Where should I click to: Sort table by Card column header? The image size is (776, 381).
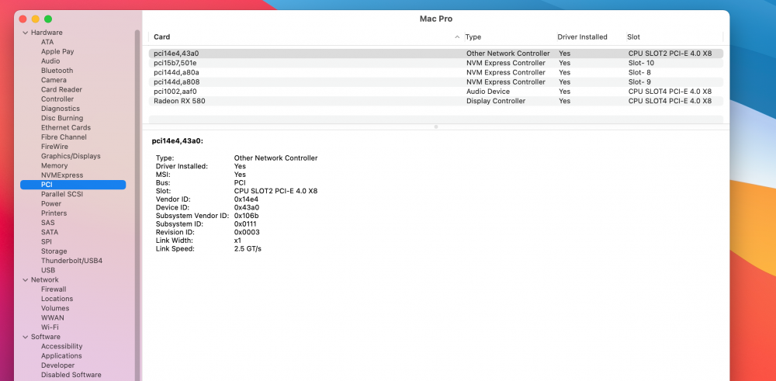(x=162, y=37)
